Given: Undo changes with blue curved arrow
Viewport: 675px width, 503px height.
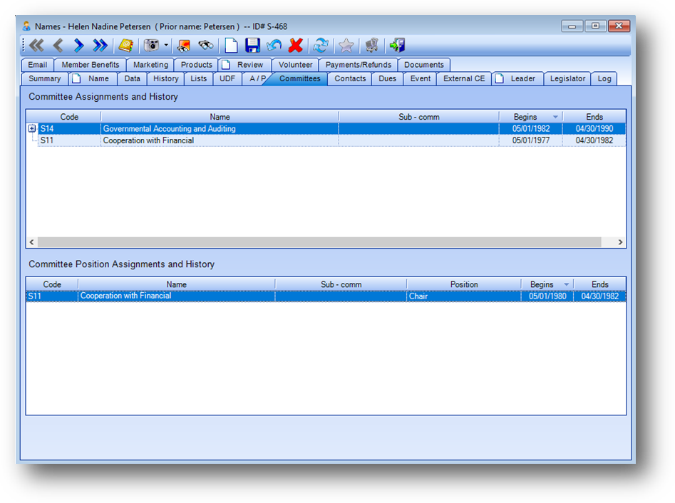Looking at the screenshot, I should click(x=274, y=45).
